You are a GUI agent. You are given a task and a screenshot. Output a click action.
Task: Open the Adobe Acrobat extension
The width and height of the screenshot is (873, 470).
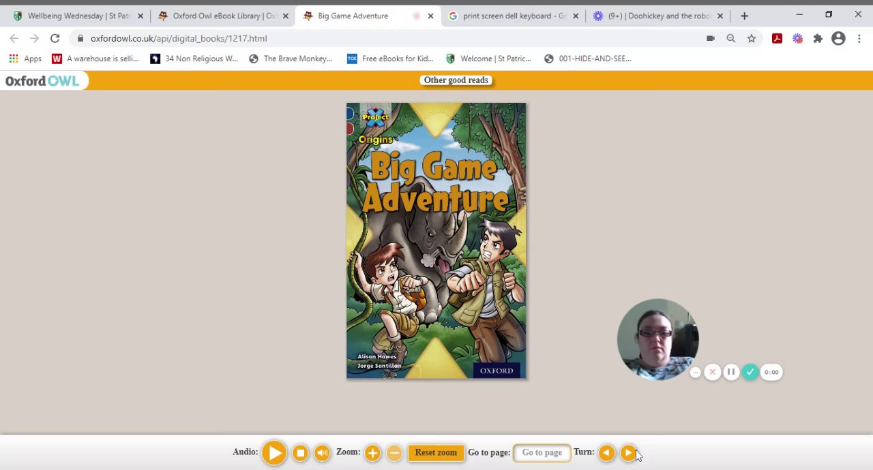(777, 39)
